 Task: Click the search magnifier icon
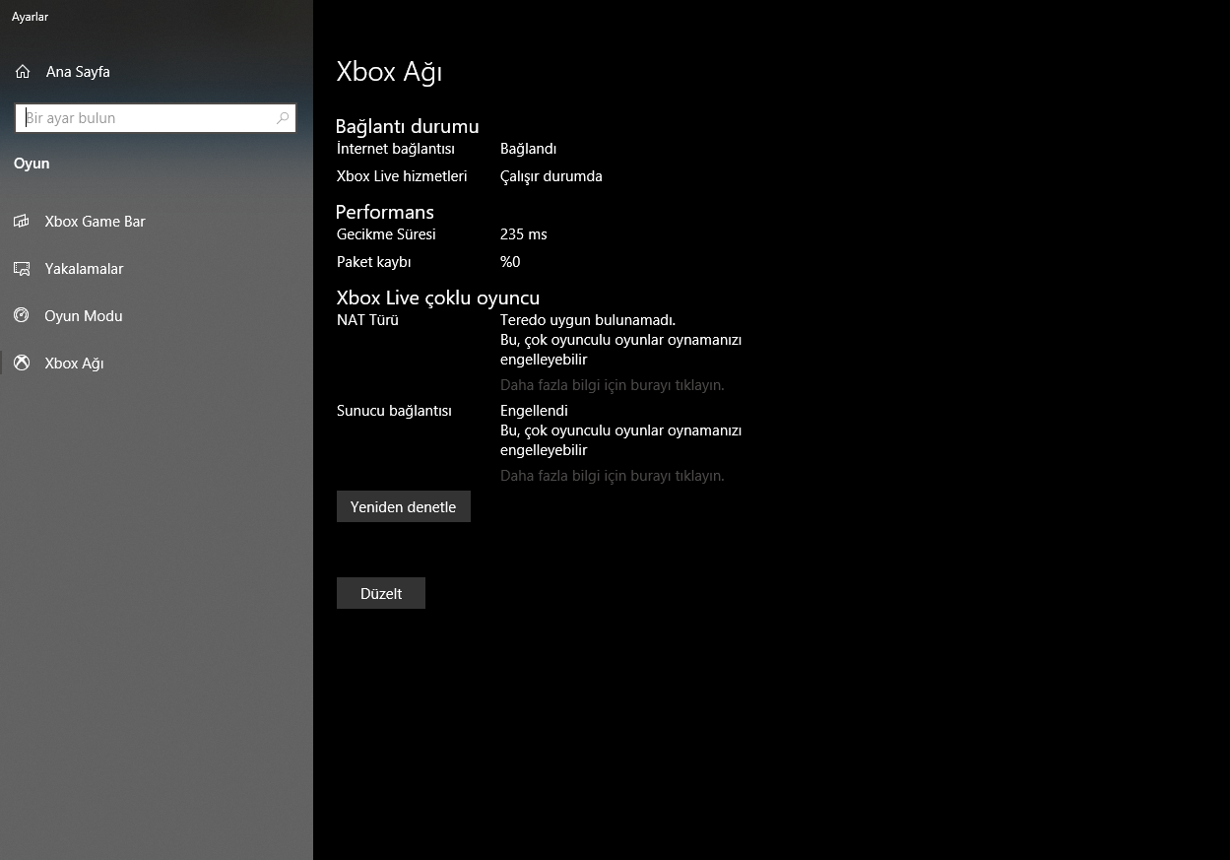pos(283,118)
